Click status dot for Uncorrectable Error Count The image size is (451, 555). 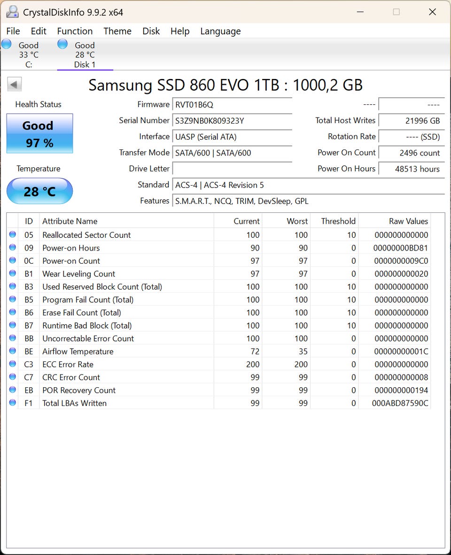click(x=12, y=338)
